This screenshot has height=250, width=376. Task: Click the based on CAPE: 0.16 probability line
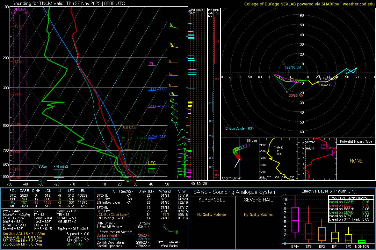pos(349,202)
